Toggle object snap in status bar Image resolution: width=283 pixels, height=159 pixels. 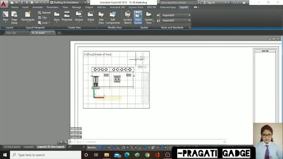pos(145,148)
